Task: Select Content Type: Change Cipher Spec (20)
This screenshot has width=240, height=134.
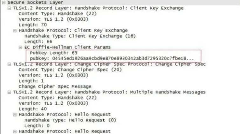Action: tap(70, 70)
